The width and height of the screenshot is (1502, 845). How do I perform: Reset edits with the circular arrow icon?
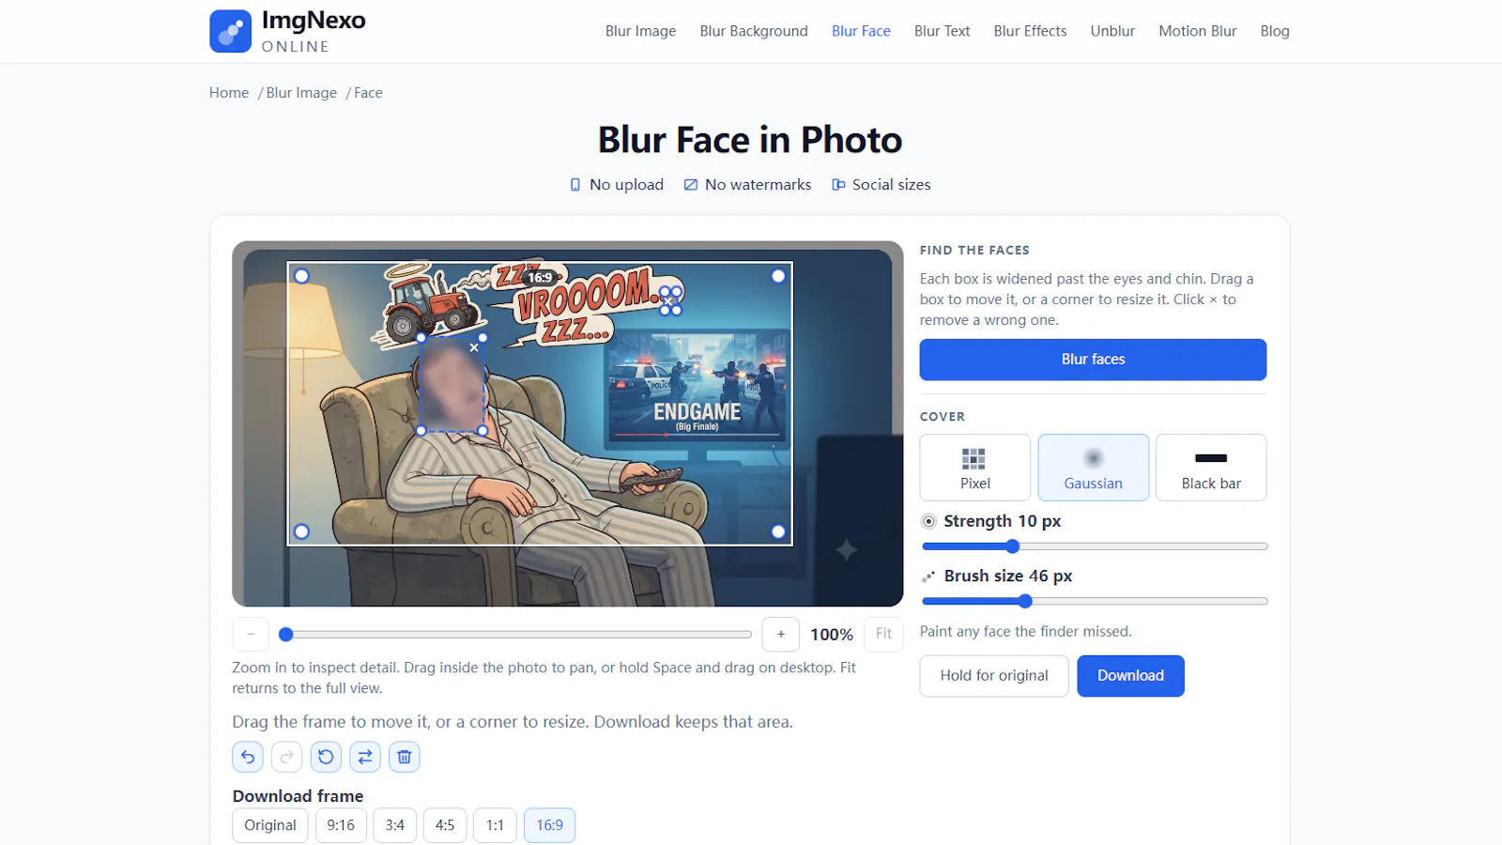point(326,757)
